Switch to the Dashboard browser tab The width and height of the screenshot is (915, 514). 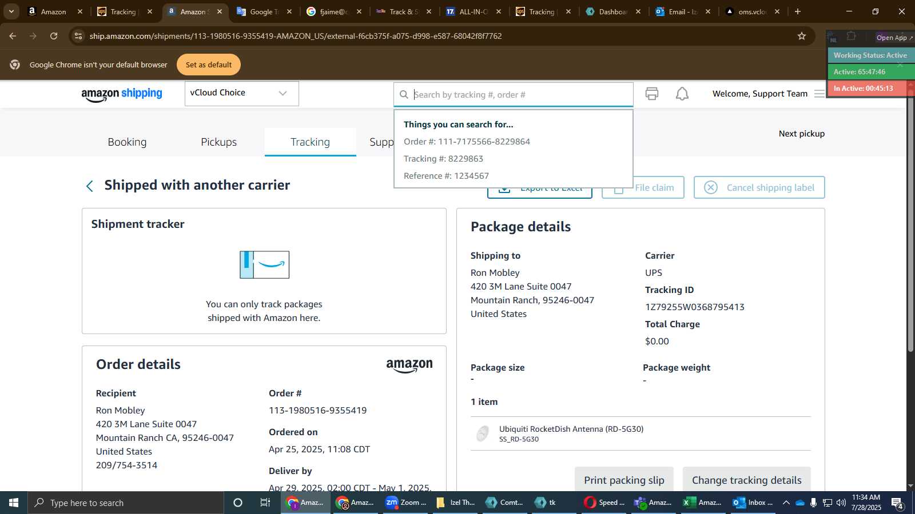[x=613, y=11]
